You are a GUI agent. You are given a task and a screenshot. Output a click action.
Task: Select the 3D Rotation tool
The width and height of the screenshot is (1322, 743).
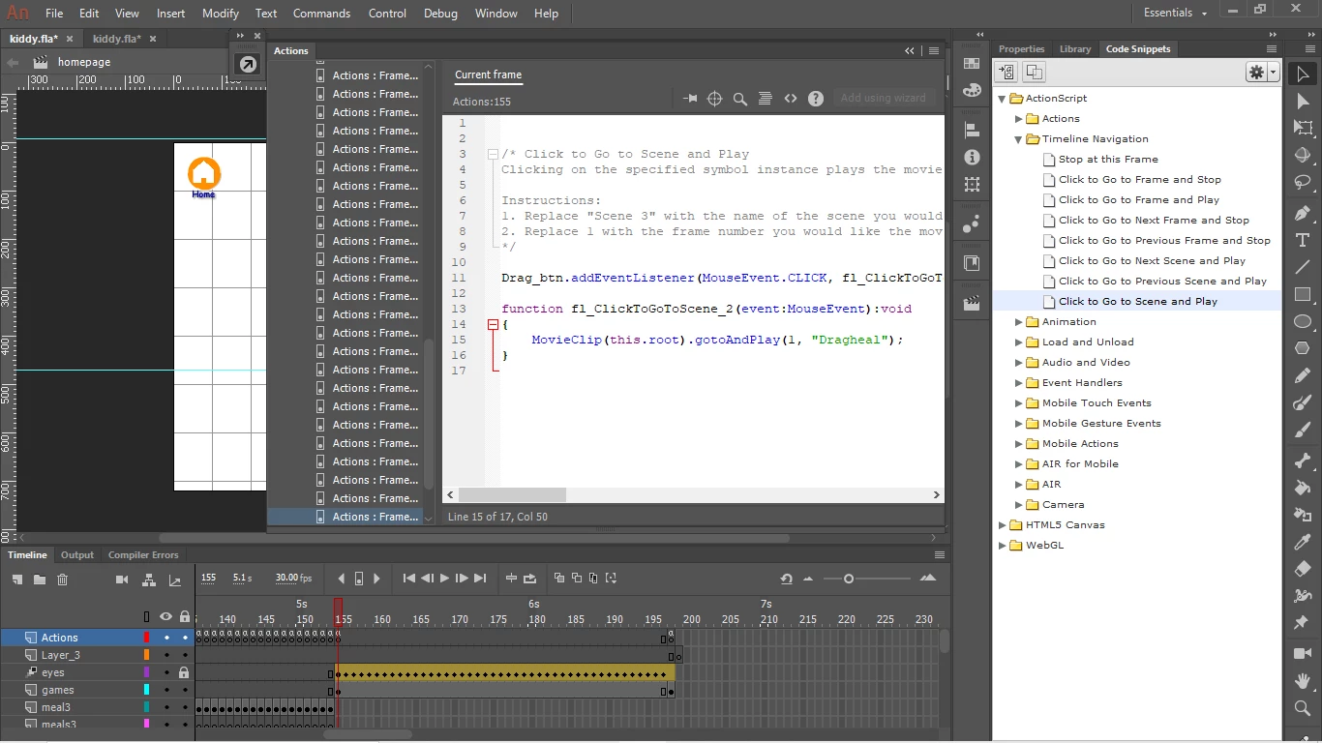(1303, 155)
